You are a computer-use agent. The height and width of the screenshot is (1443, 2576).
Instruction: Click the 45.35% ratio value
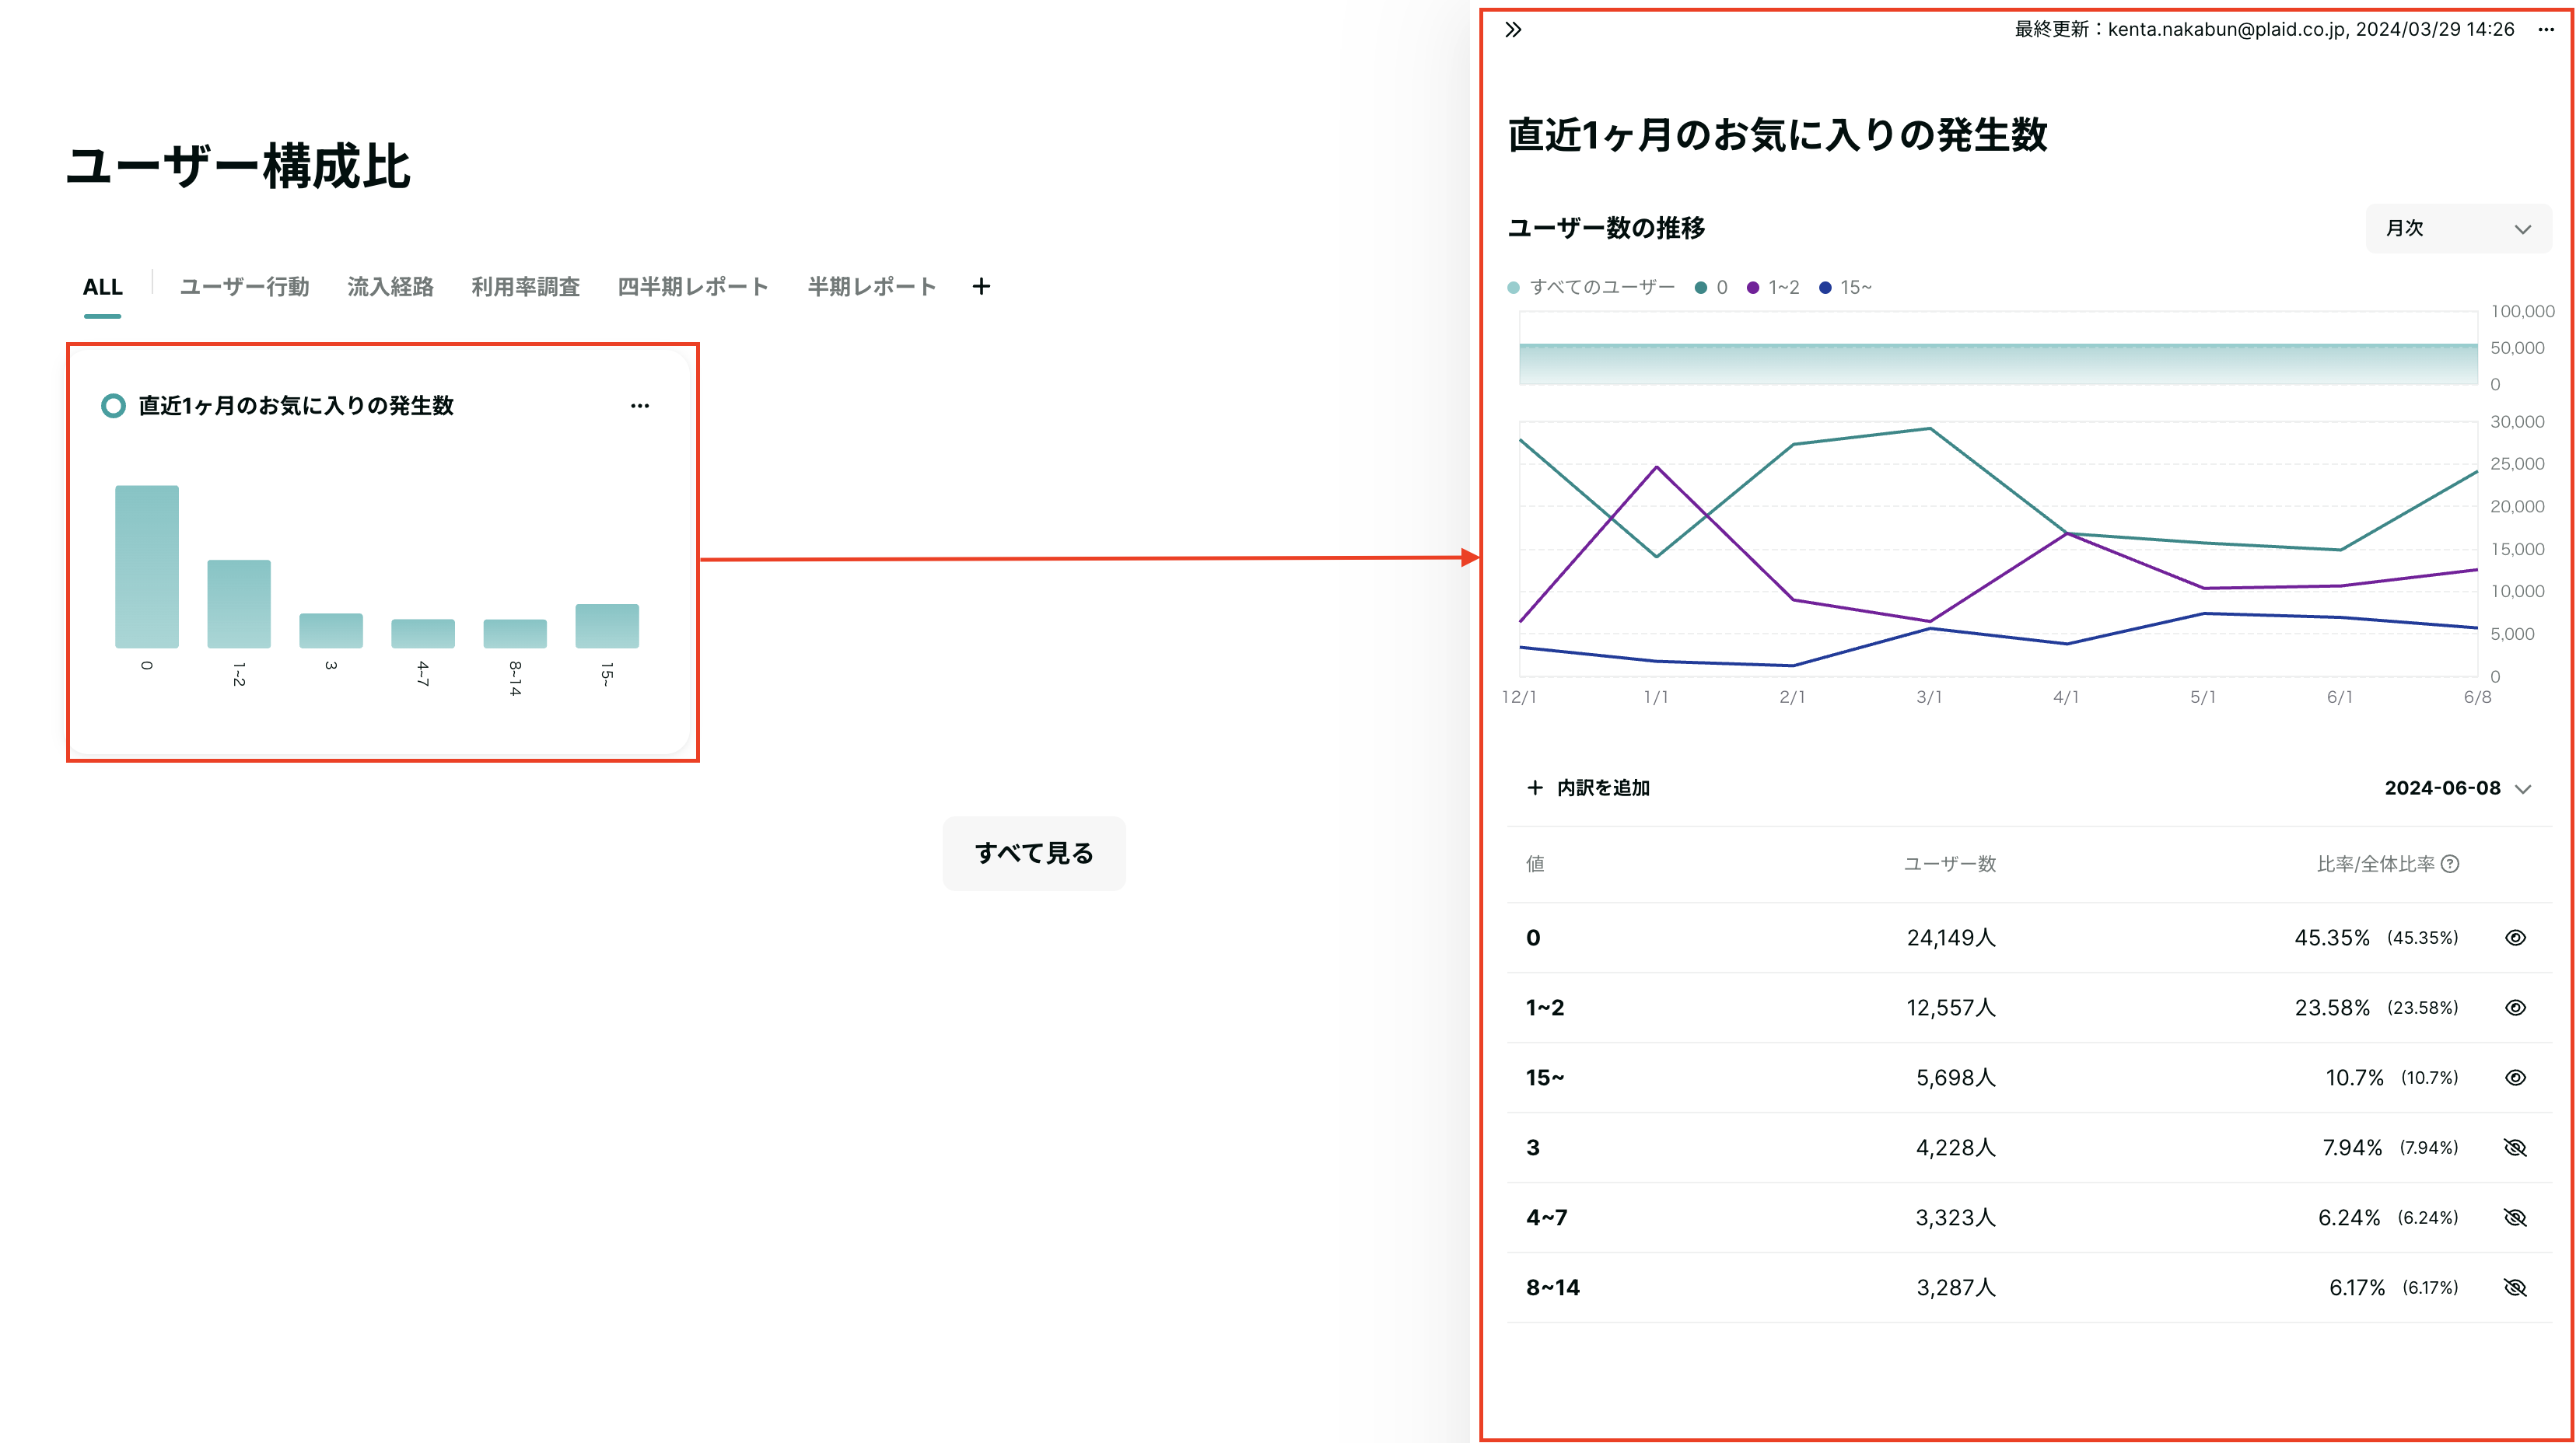2332,938
